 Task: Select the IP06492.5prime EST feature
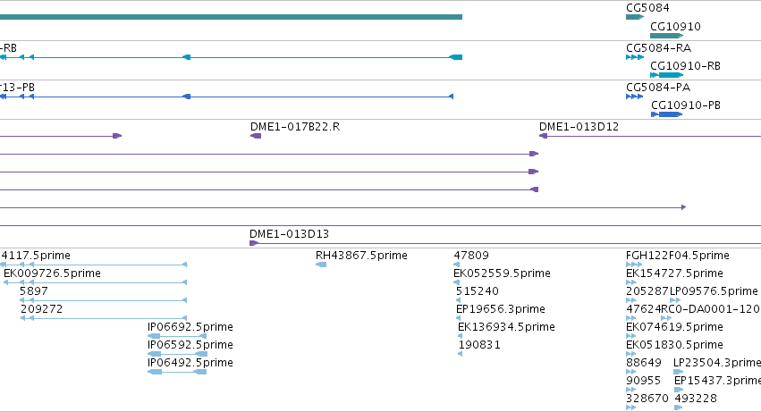(x=177, y=372)
